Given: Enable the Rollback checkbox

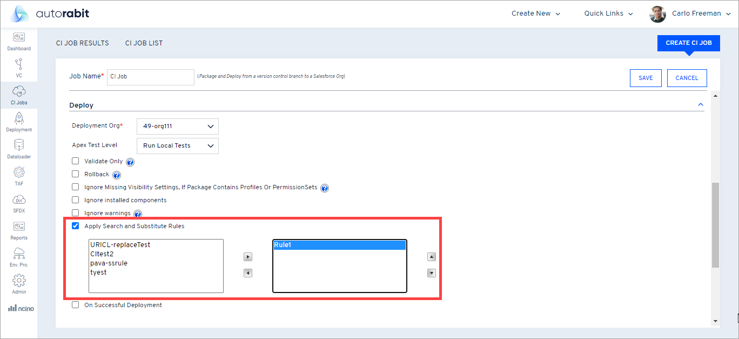Looking at the screenshot, I should coord(76,174).
